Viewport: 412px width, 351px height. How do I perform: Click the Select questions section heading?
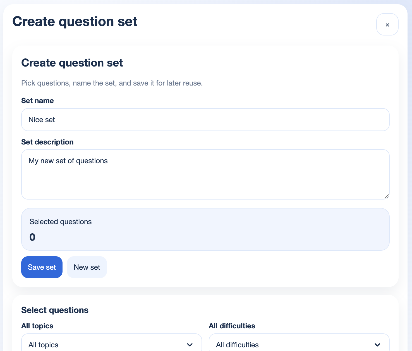(x=55, y=310)
